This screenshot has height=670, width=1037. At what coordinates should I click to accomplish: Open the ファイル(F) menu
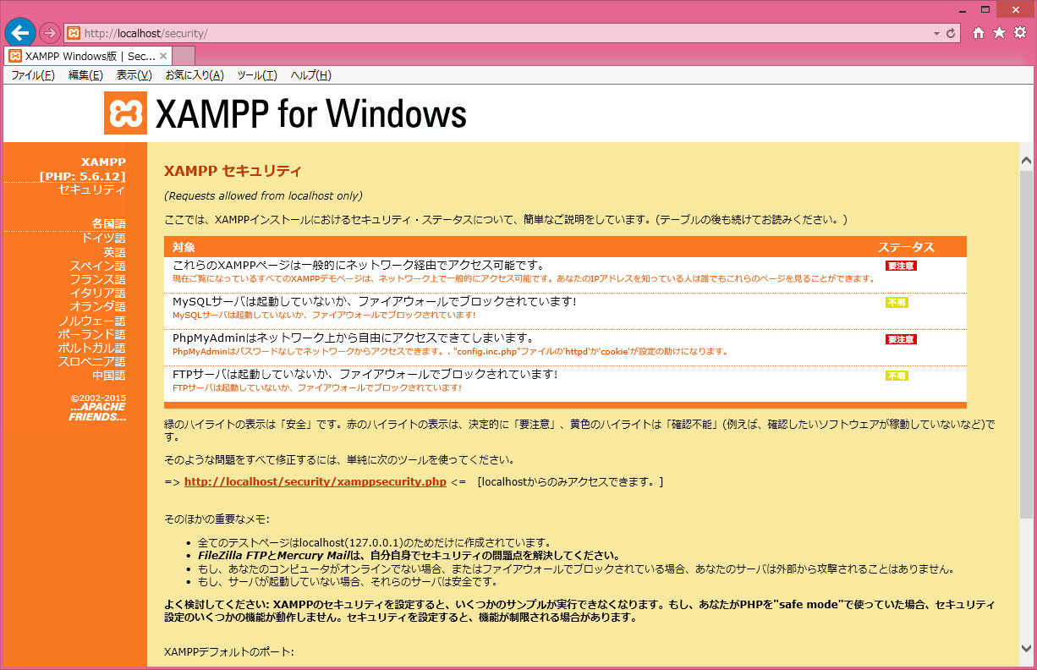click(x=32, y=75)
